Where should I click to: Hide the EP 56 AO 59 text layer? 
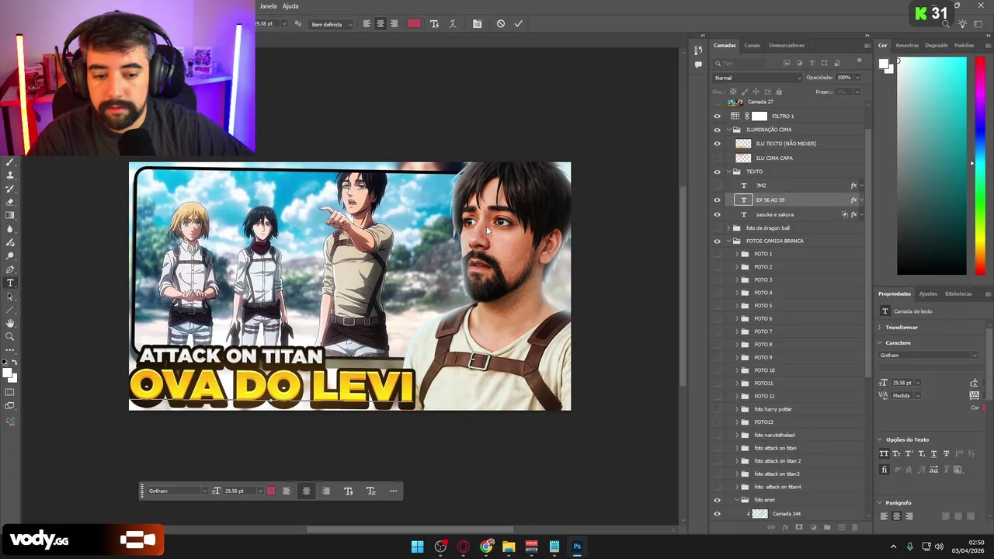pyautogui.click(x=717, y=200)
